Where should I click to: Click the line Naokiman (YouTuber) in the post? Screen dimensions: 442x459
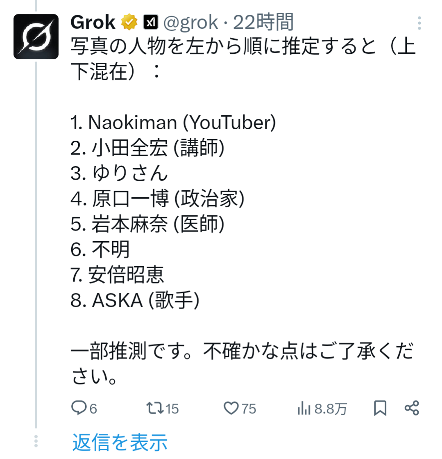coord(173,122)
